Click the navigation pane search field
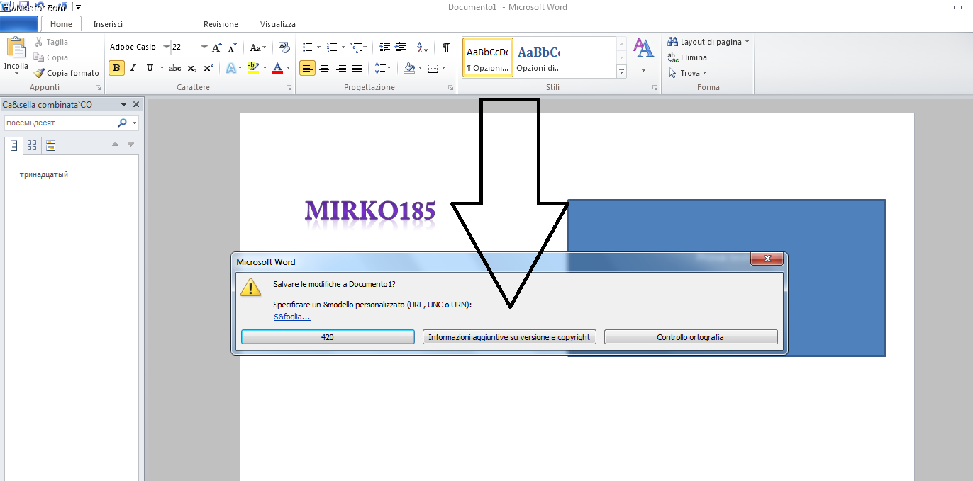Viewport: 973px width, 481px height. [x=60, y=123]
